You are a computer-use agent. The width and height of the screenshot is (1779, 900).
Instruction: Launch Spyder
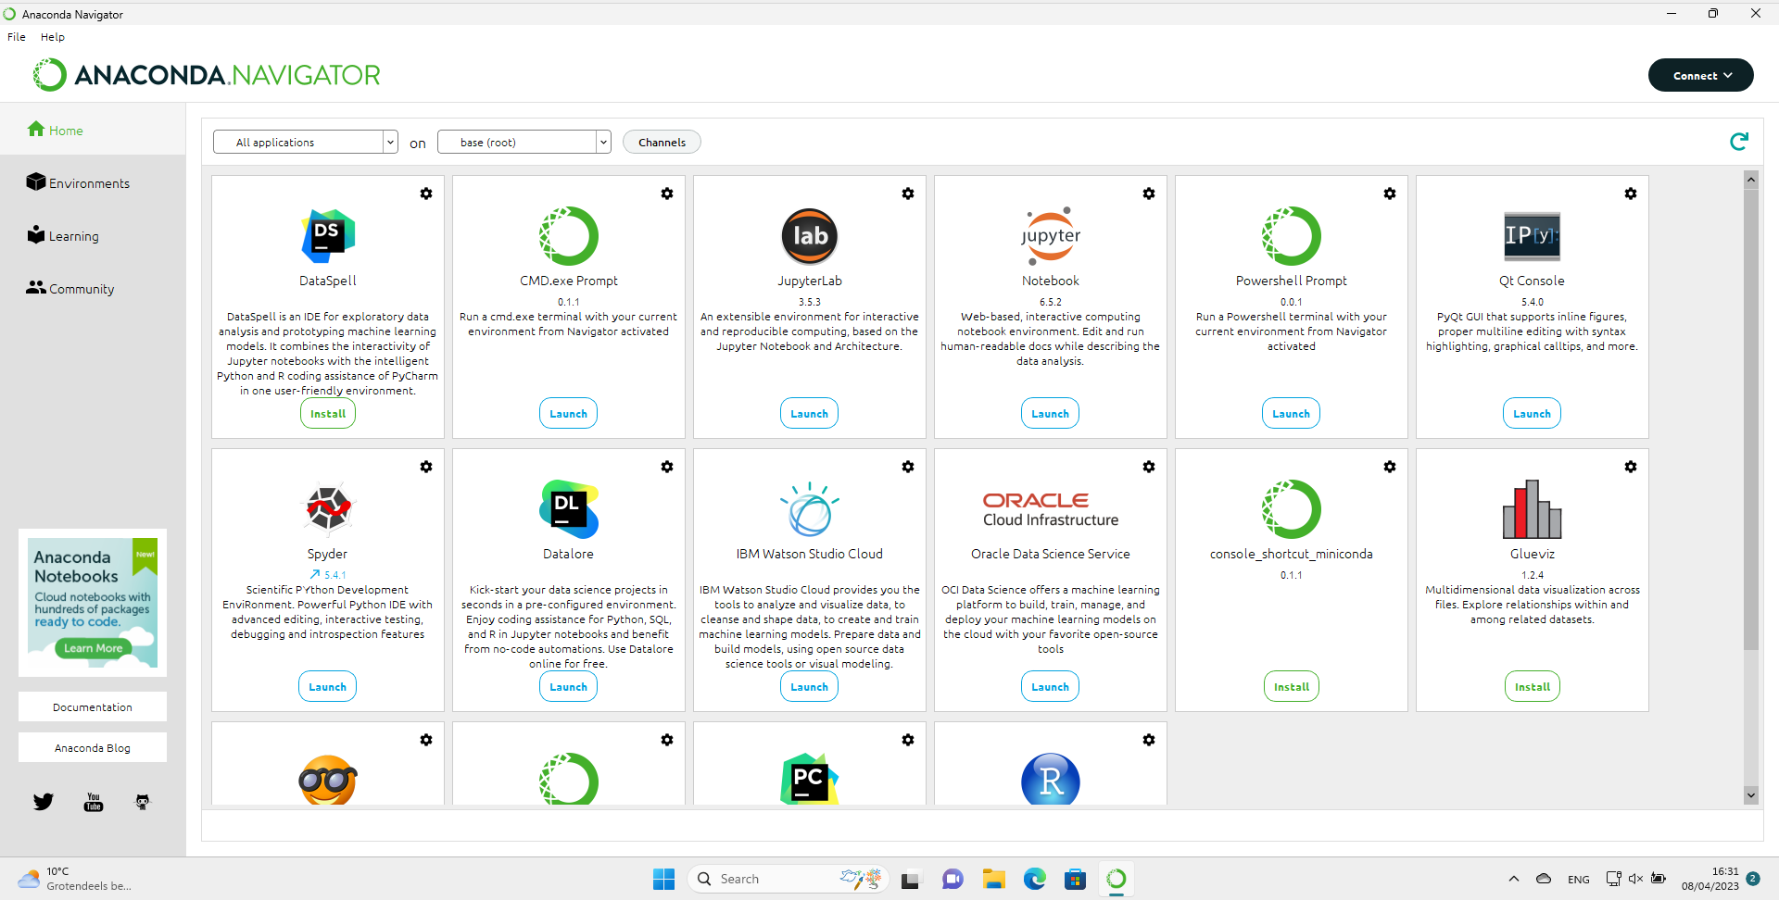click(328, 687)
